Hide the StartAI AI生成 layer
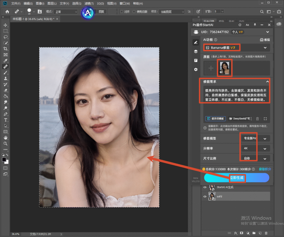Image resolution: width=284 pixels, height=237 pixels. click(205, 187)
